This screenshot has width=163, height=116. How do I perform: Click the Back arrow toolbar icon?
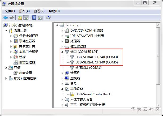point(6,18)
